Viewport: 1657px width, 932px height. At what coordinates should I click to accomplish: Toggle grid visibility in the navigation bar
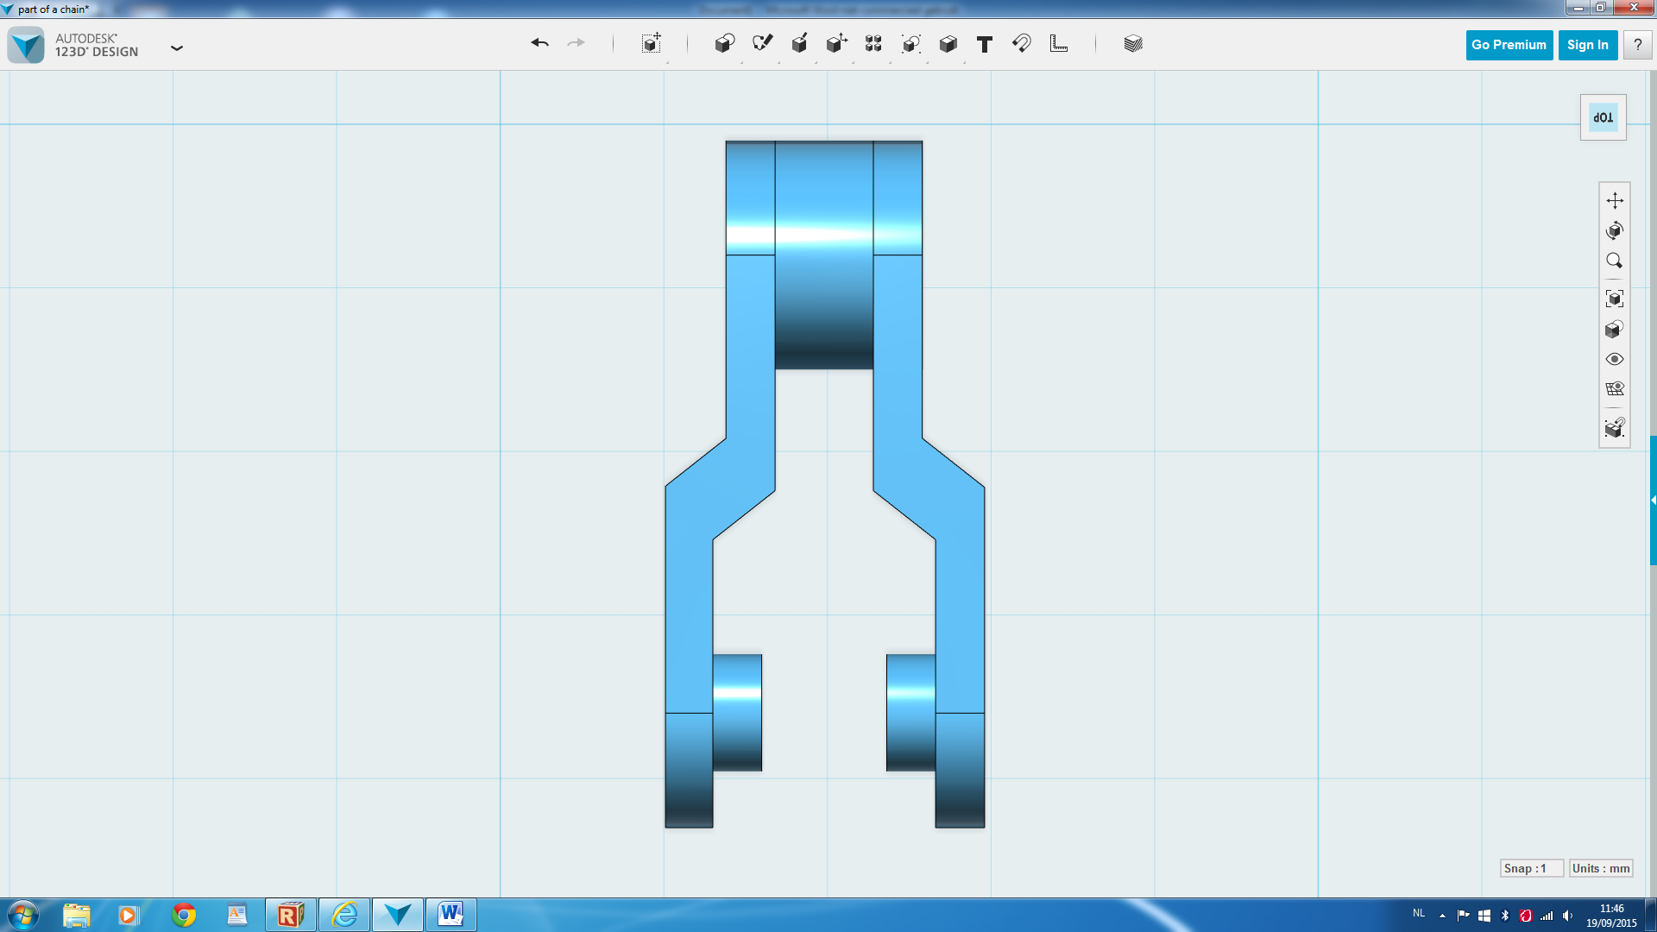pyautogui.click(x=1615, y=389)
